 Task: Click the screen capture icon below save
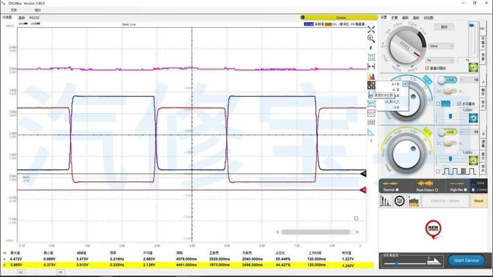pos(371,104)
